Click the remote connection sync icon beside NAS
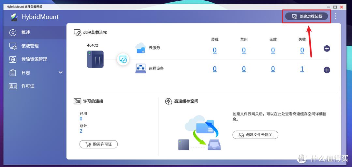Viewport: 352px width, 167px height. pyautogui.click(x=123, y=59)
